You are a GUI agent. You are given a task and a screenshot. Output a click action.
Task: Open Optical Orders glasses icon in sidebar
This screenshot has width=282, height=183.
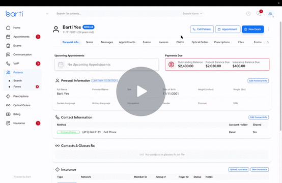[8, 105]
